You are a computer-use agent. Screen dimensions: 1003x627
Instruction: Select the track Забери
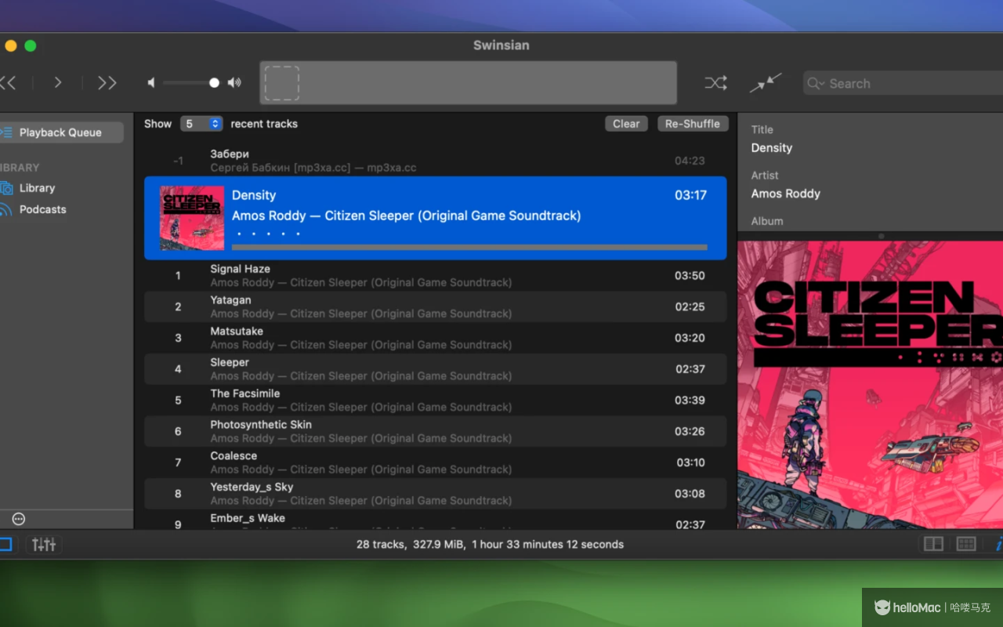click(436, 161)
